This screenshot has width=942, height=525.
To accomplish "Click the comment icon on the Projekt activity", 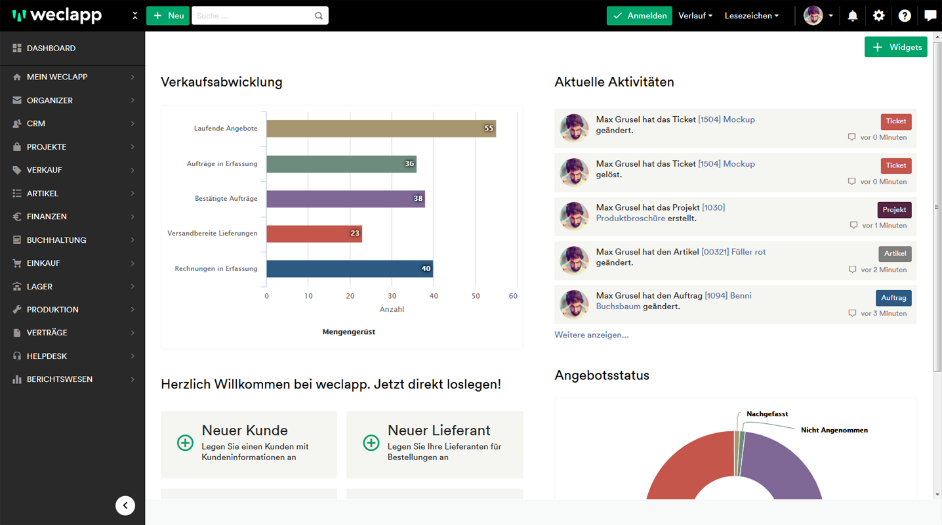I will point(853,225).
